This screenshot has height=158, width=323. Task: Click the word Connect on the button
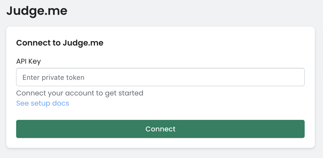(160, 129)
